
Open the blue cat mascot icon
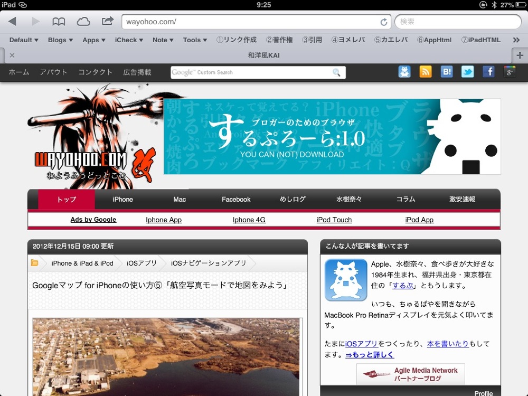(x=404, y=72)
